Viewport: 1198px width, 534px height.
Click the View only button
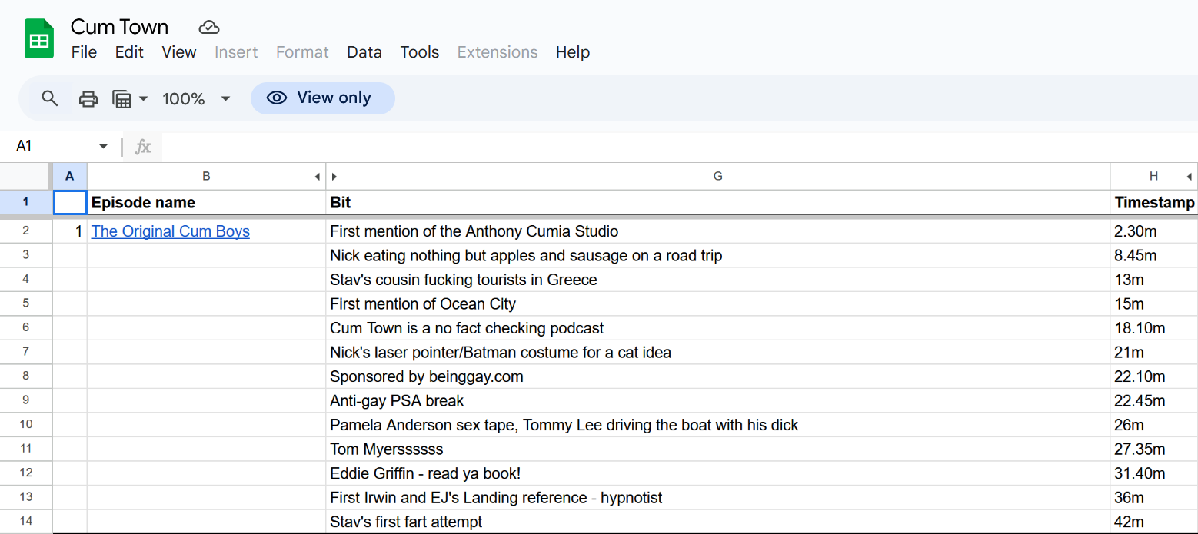pyautogui.click(x=323, y=98)
